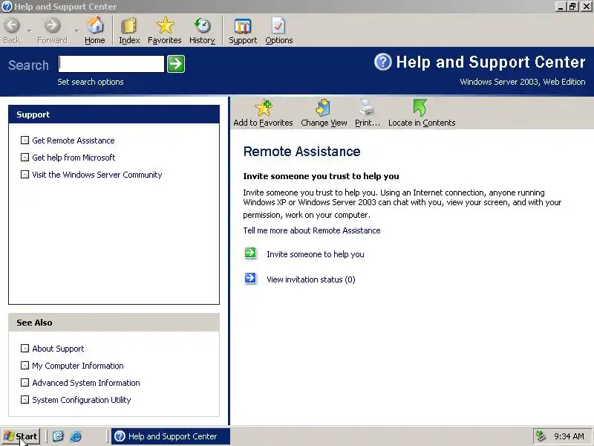Image resolution: width=594 pixels, height=446 pixels.
Task: Click the See Also panel header
Action: tap(114, 323)
